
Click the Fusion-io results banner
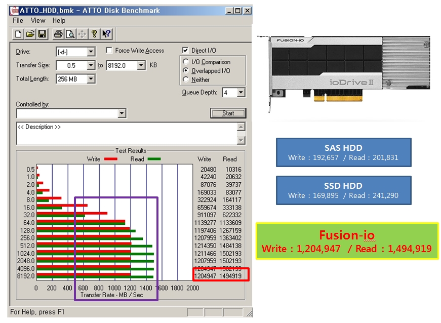click(347, 241)
